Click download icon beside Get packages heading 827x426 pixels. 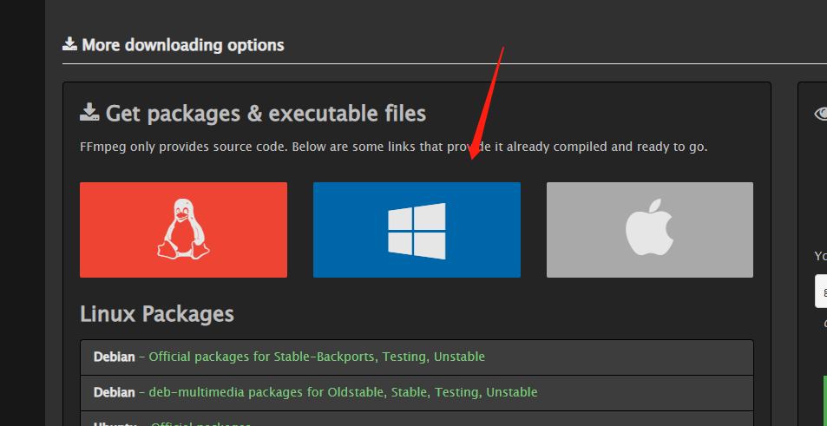coord(89,113)
